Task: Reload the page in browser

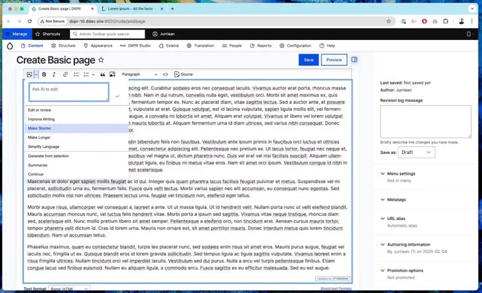Action: click(30, 21)
